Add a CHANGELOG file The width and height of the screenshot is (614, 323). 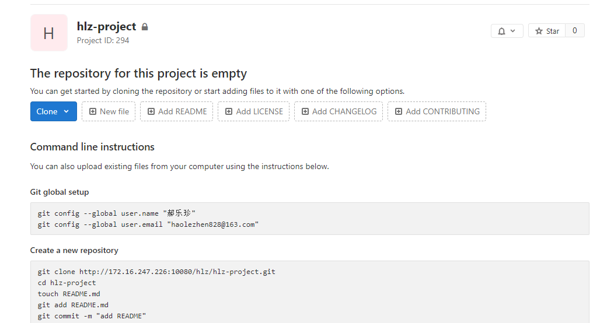coord(339,111)
